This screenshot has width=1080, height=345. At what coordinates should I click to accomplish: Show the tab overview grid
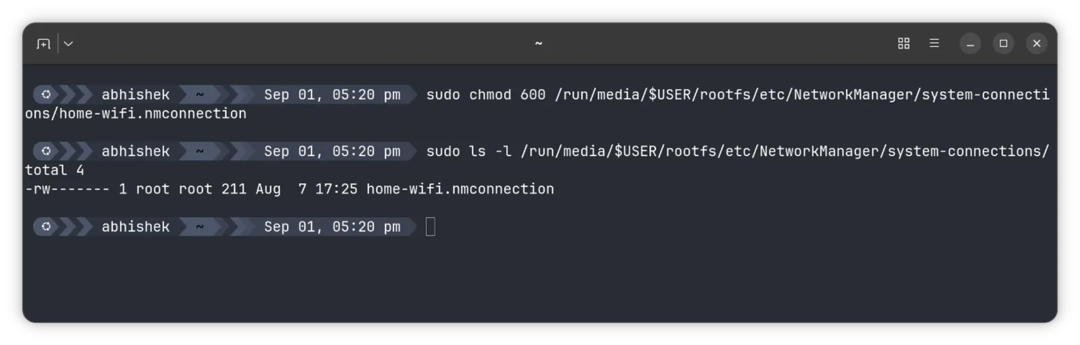(903, 43)
